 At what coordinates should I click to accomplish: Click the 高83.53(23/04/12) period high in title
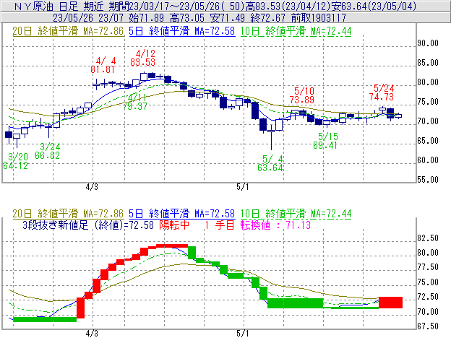coord(288,6)
